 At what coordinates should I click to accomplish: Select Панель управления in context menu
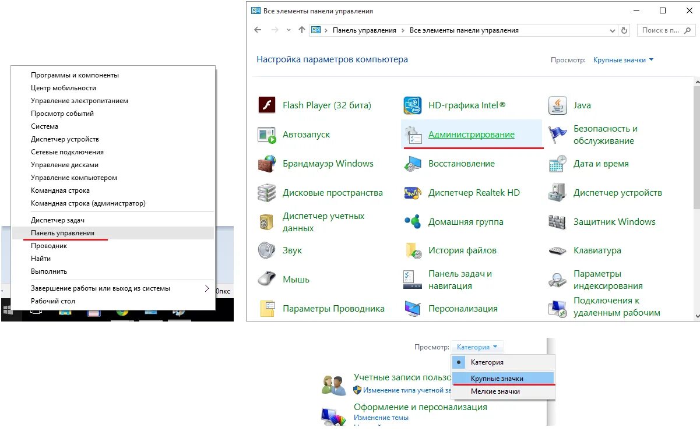pyautogui.click(x=114, y=233)
